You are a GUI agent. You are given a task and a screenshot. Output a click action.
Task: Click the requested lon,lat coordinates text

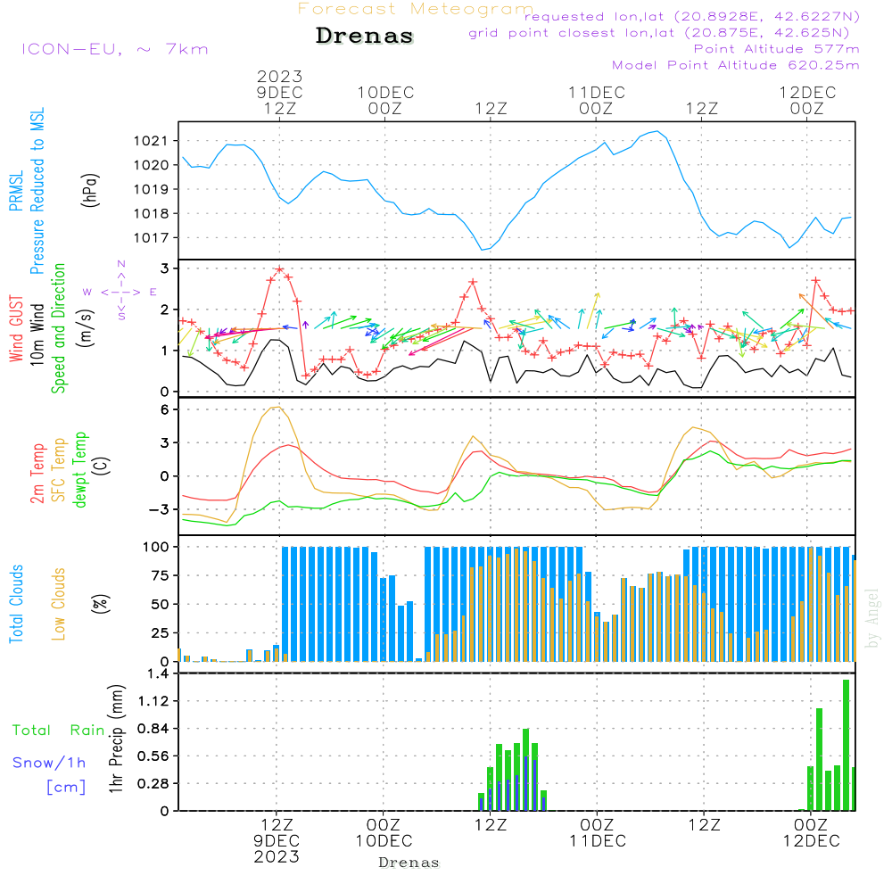pos(691,17)
